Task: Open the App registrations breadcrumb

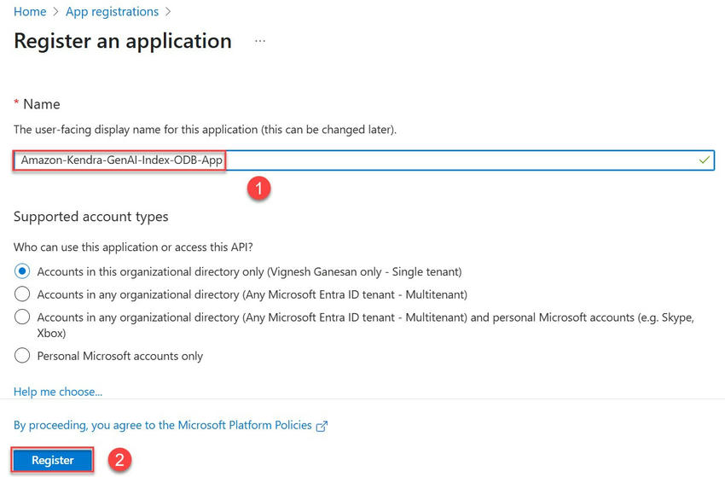Action: tap(113, 12)
